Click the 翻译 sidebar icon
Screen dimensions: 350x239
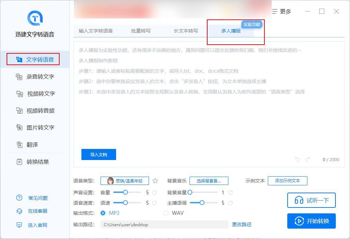[x=20, y=144]
